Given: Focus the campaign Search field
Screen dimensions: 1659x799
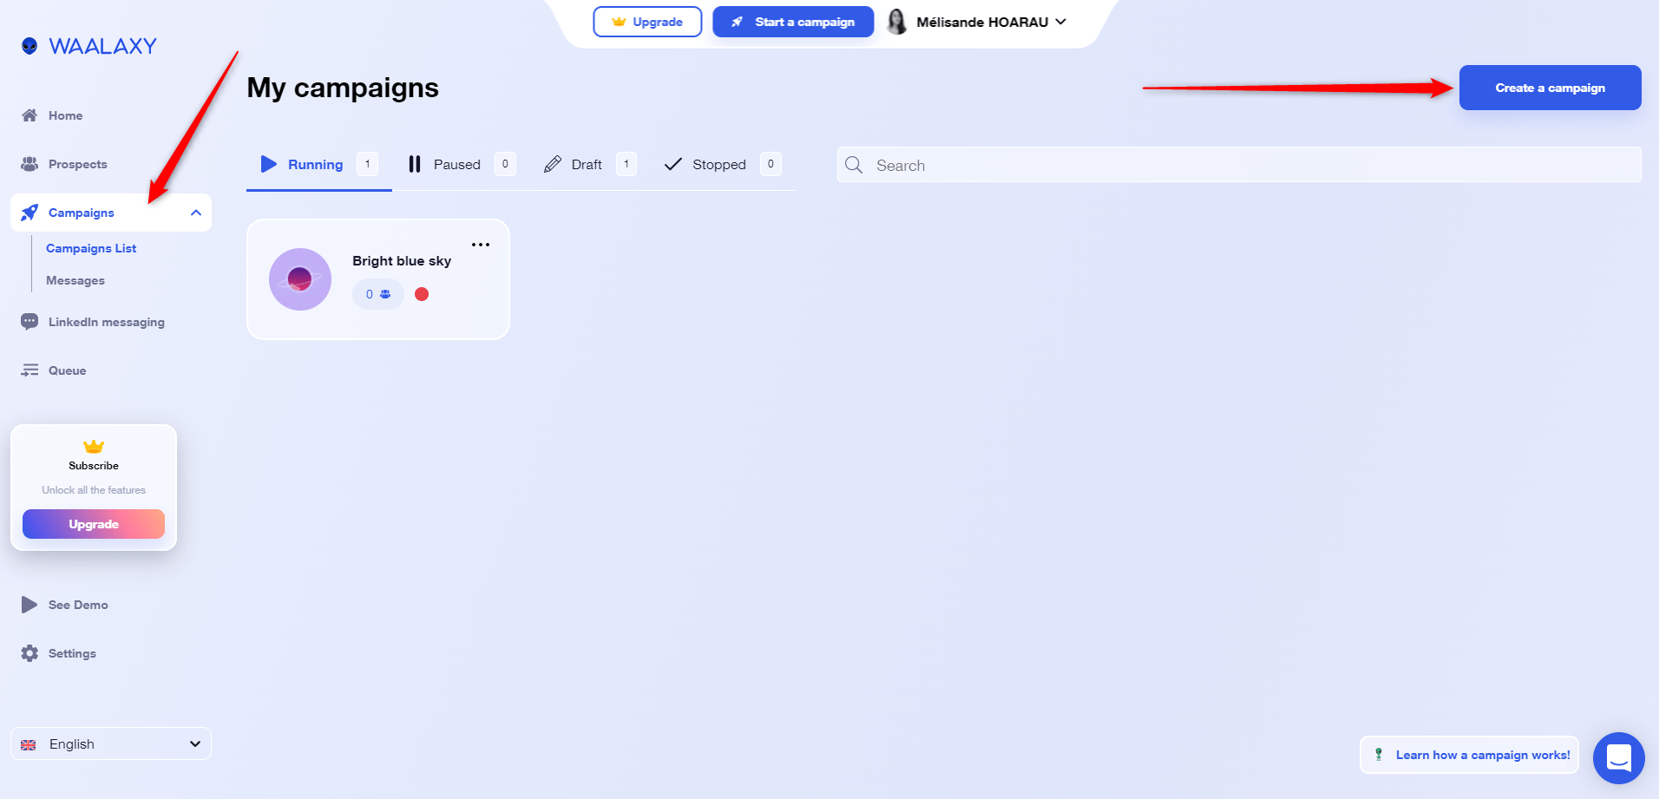Looking at the screenshot, I should click(1239, 165).
